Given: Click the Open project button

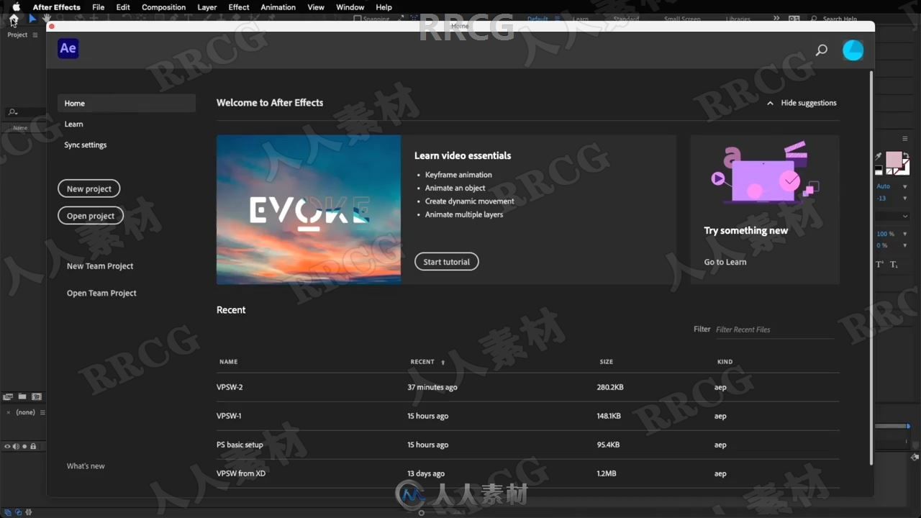Looking at the screenshot, I should [91, 216].
